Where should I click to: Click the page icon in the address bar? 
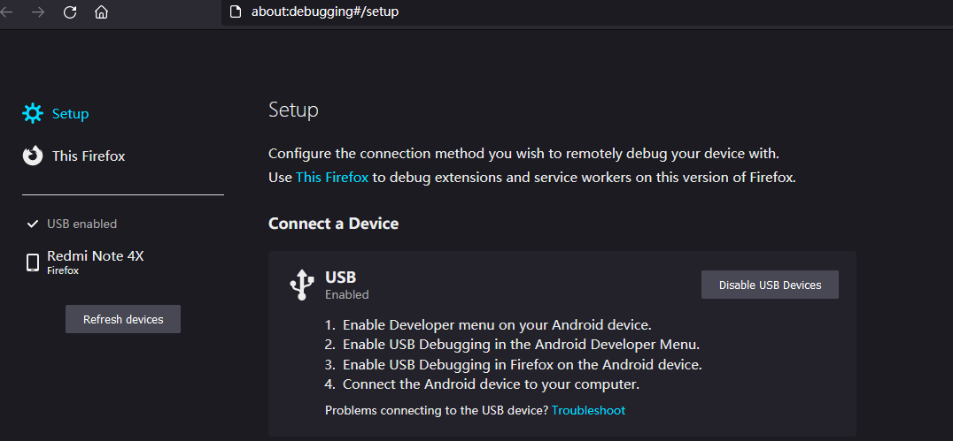coord(235,12)
